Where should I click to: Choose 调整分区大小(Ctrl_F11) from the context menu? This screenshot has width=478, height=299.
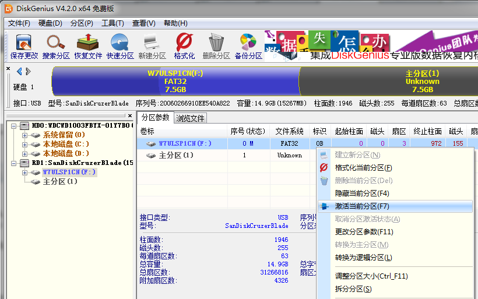[395, 276]
